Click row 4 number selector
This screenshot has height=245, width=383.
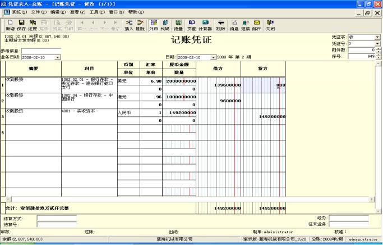[3, 133]
